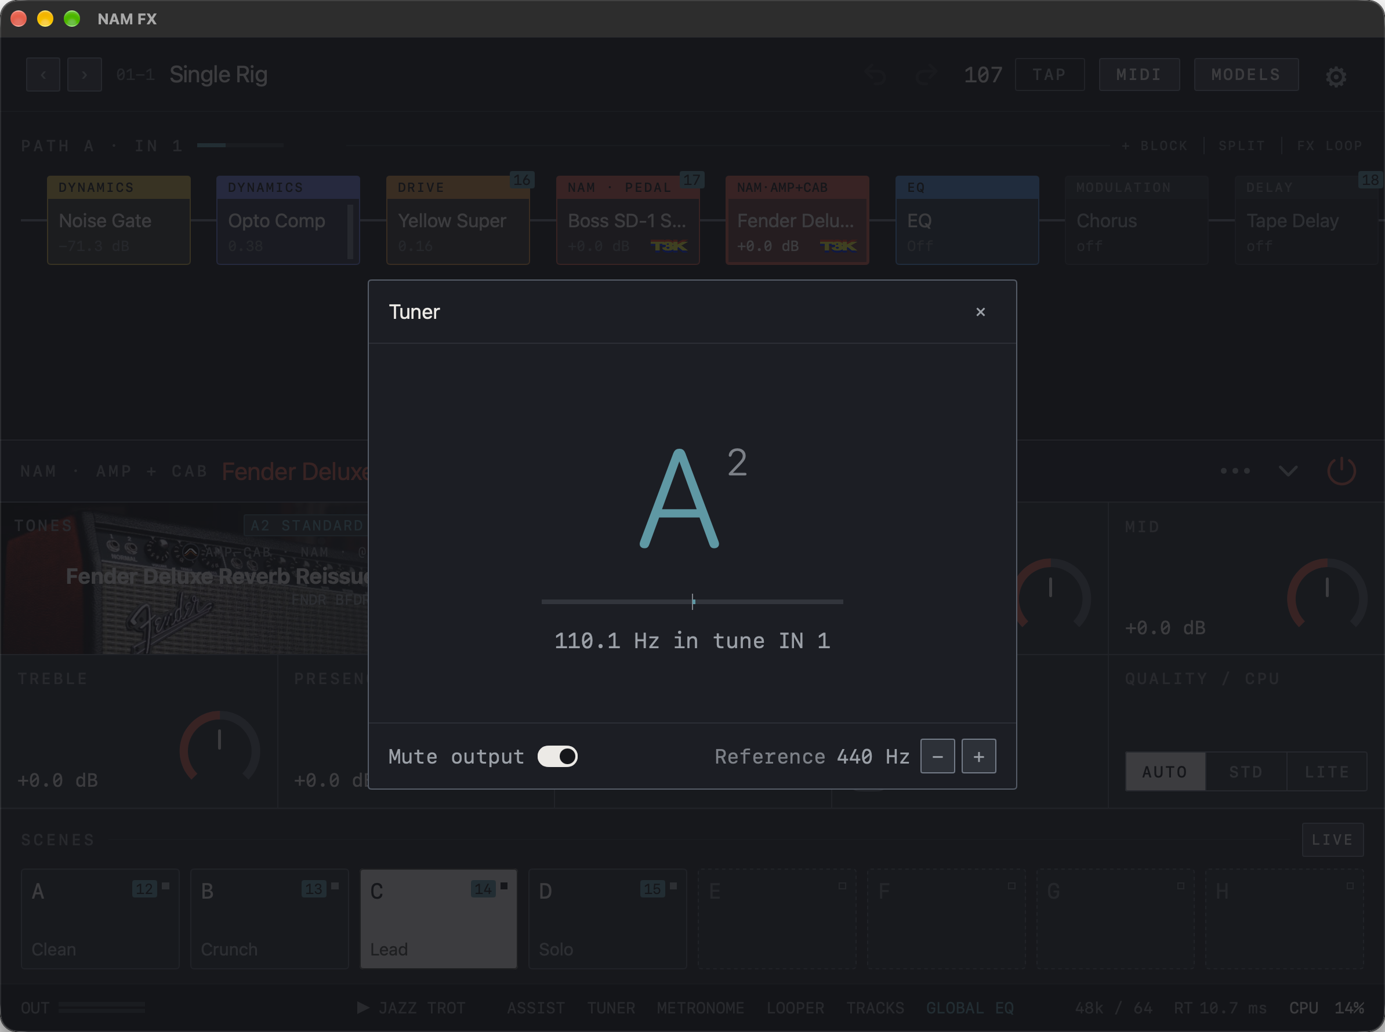Select scene A Clean
The height and width of the screenshot is (1032, 1385).
(100, 919)
